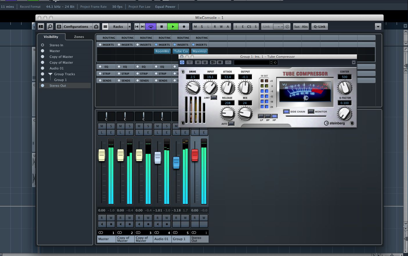Viewport: 408px width, 256px height.
Task: Switch to the Zones tab
Action: pos(79,37)
